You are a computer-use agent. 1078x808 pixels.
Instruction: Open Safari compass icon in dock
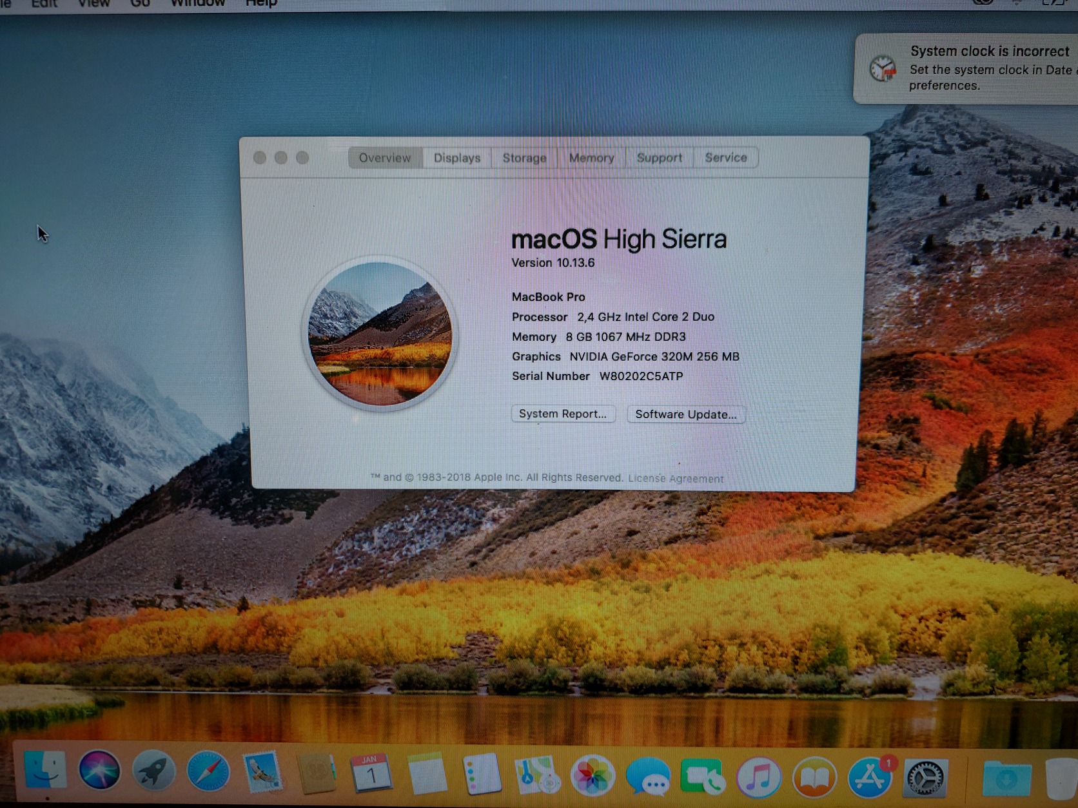tap(208, 772)
